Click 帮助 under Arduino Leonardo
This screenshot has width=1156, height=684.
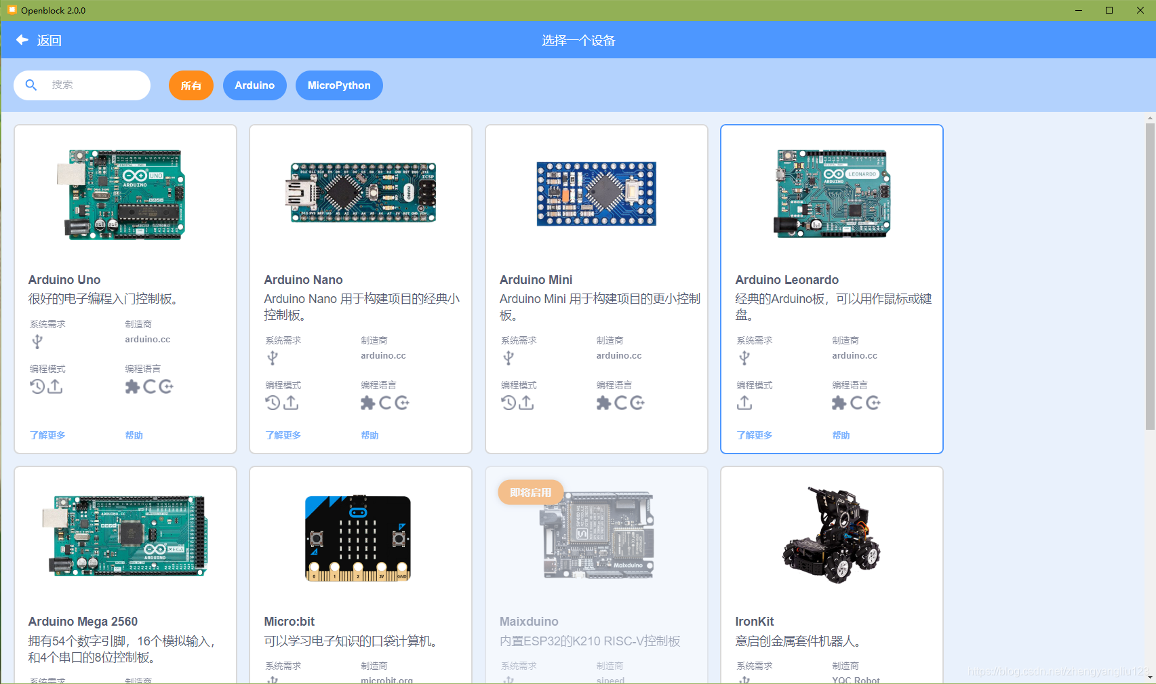pyautogui.click(x=841, y=435)
